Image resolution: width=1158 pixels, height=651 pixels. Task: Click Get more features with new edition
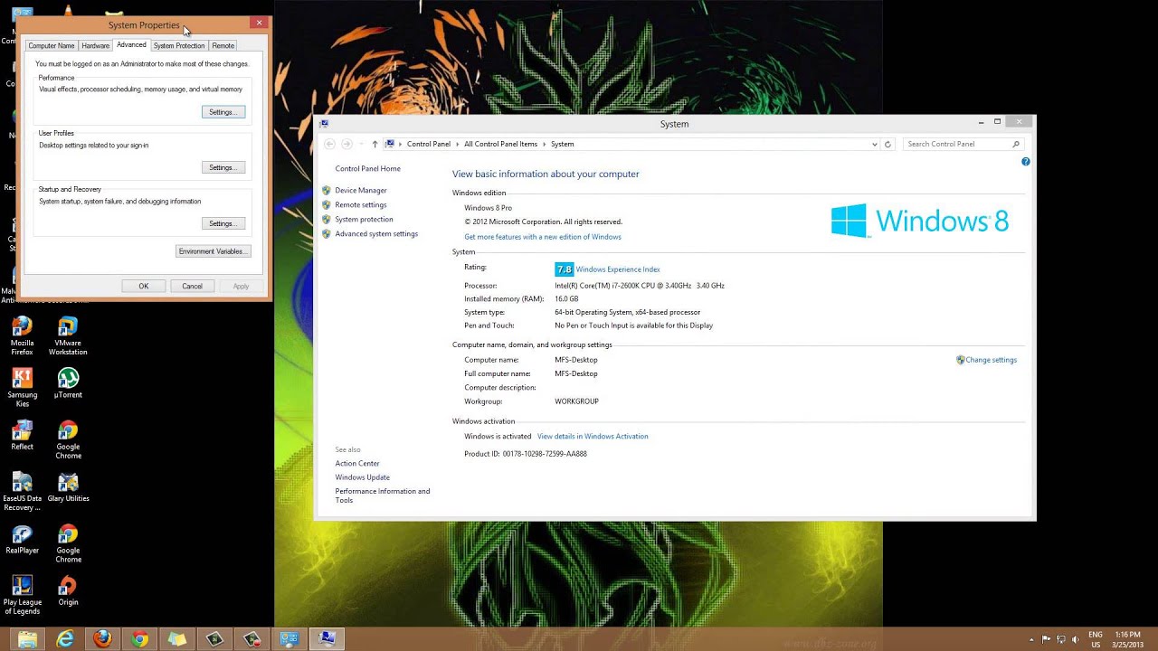click(x=543, y=237)
